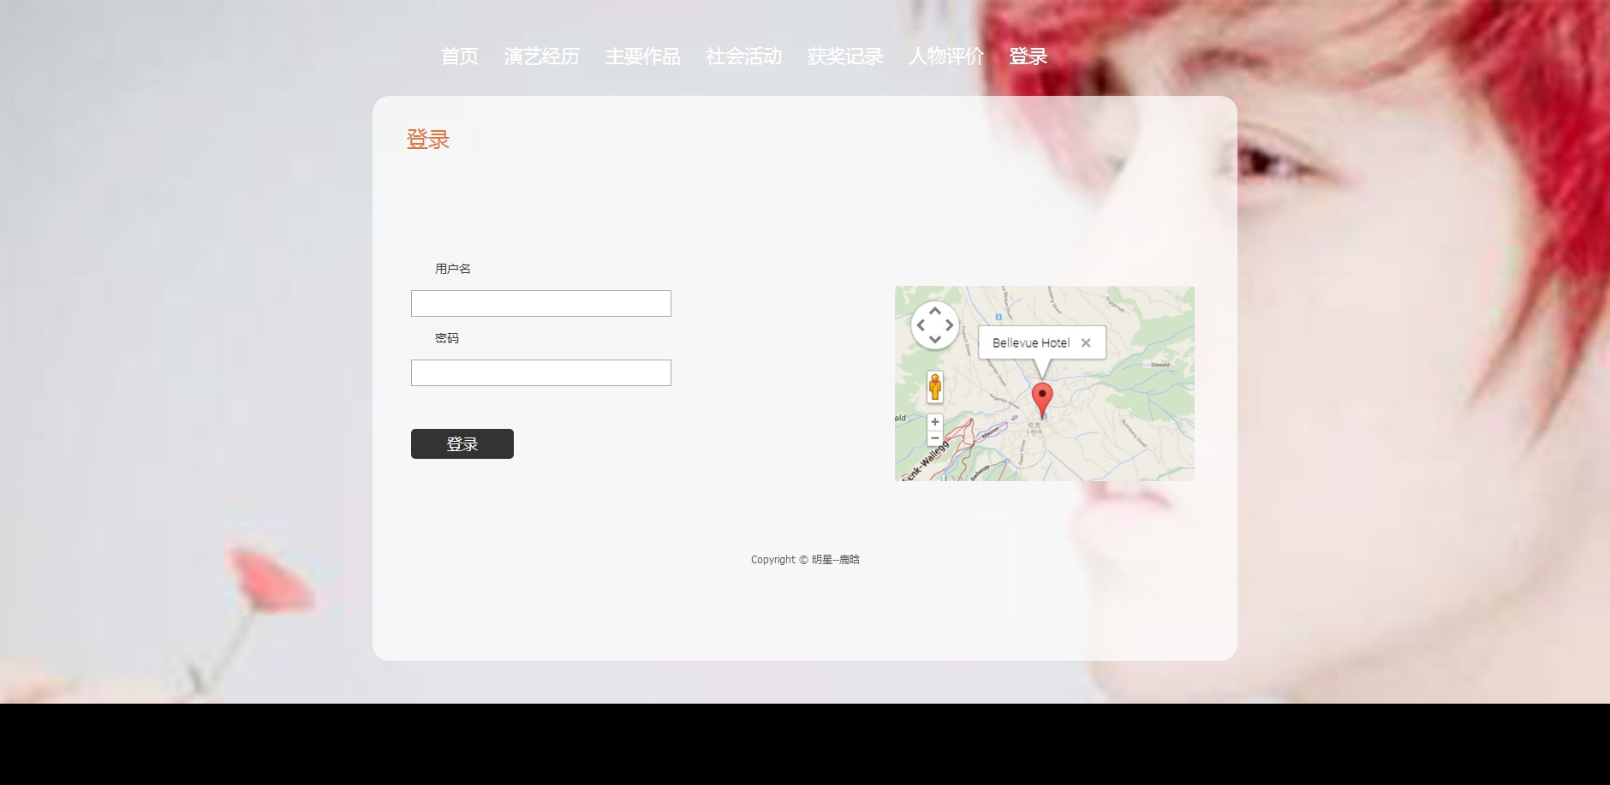Viewport: 1610px width, 785px height.
Task: Close the Bellevue Hotel info popup
Action: pyautogui.click(x=1086, y=342)
